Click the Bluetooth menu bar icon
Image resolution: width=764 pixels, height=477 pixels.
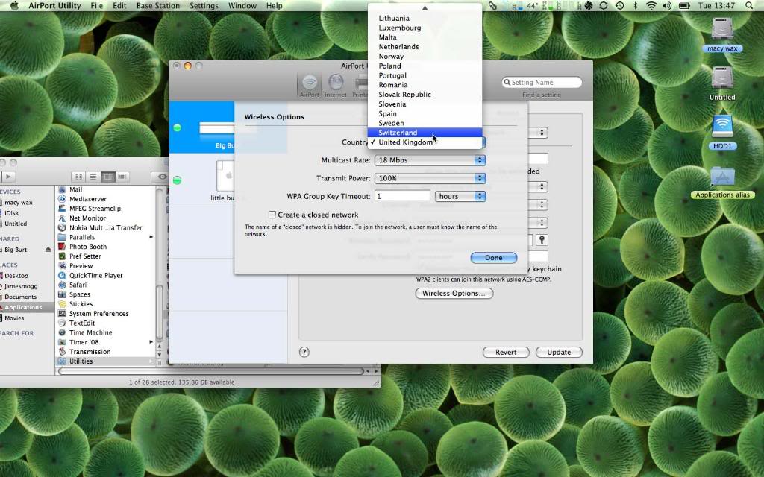point(636,6)
